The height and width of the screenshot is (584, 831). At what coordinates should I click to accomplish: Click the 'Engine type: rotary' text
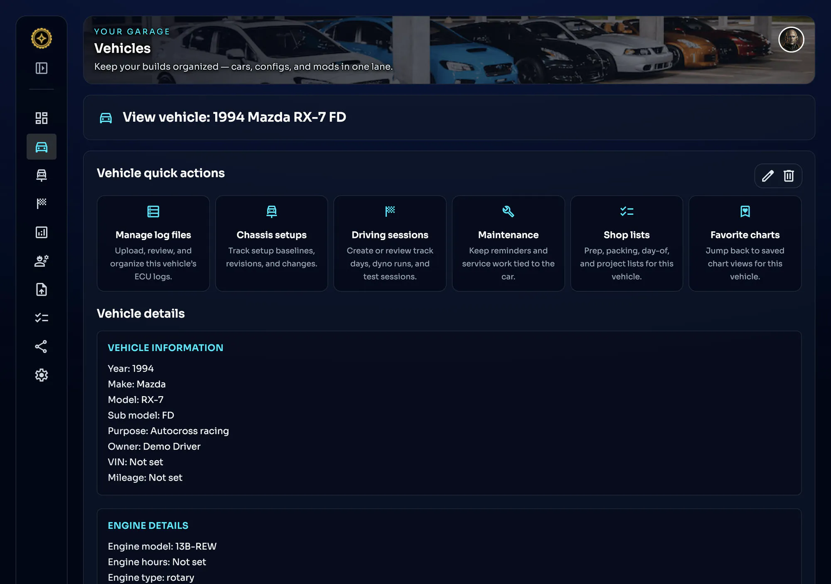[x=151, y=578]
